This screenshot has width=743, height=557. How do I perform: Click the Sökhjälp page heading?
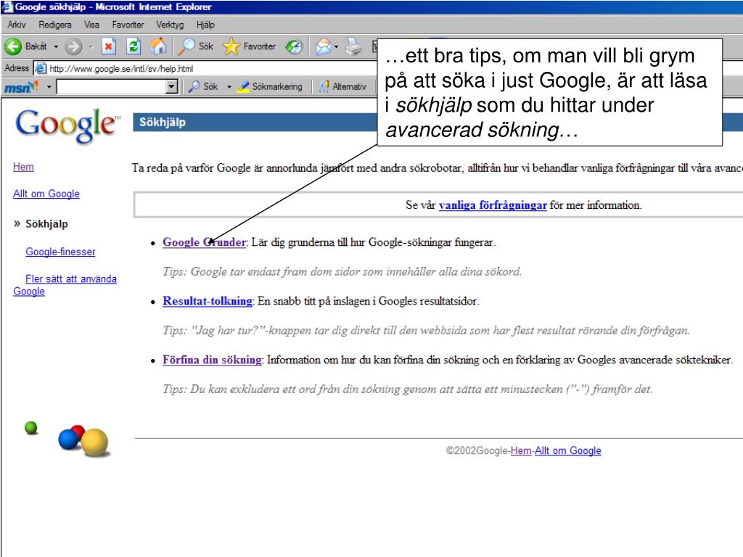click(162, 122)
